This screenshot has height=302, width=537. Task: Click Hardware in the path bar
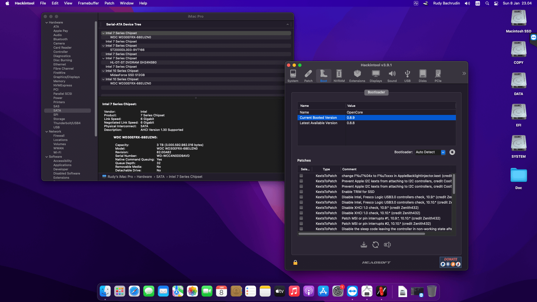point(144,177)
